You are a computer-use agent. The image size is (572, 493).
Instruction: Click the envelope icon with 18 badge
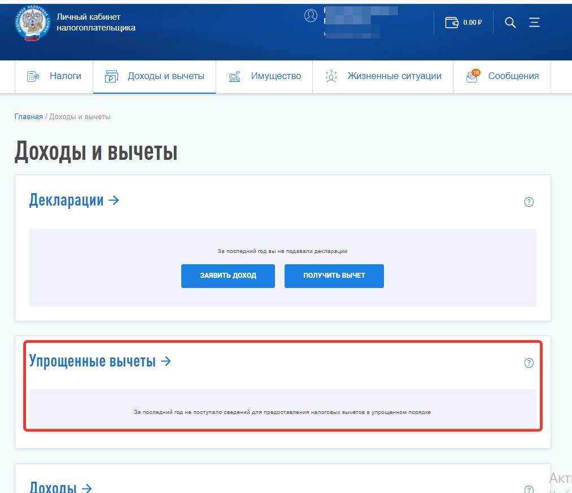[x=472, y=77]
